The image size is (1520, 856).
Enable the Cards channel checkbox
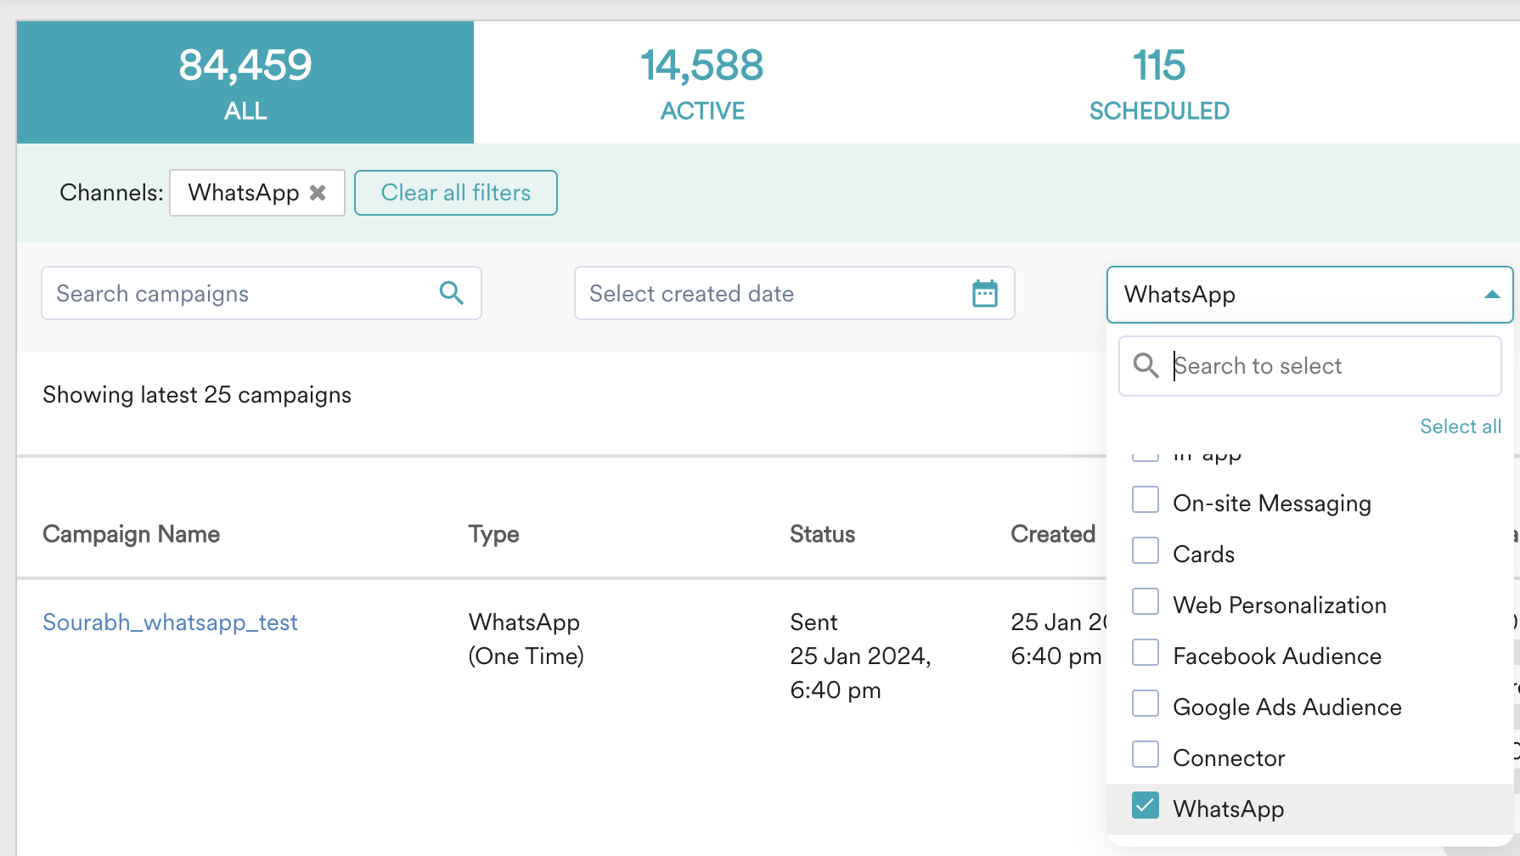[1146, 551]
